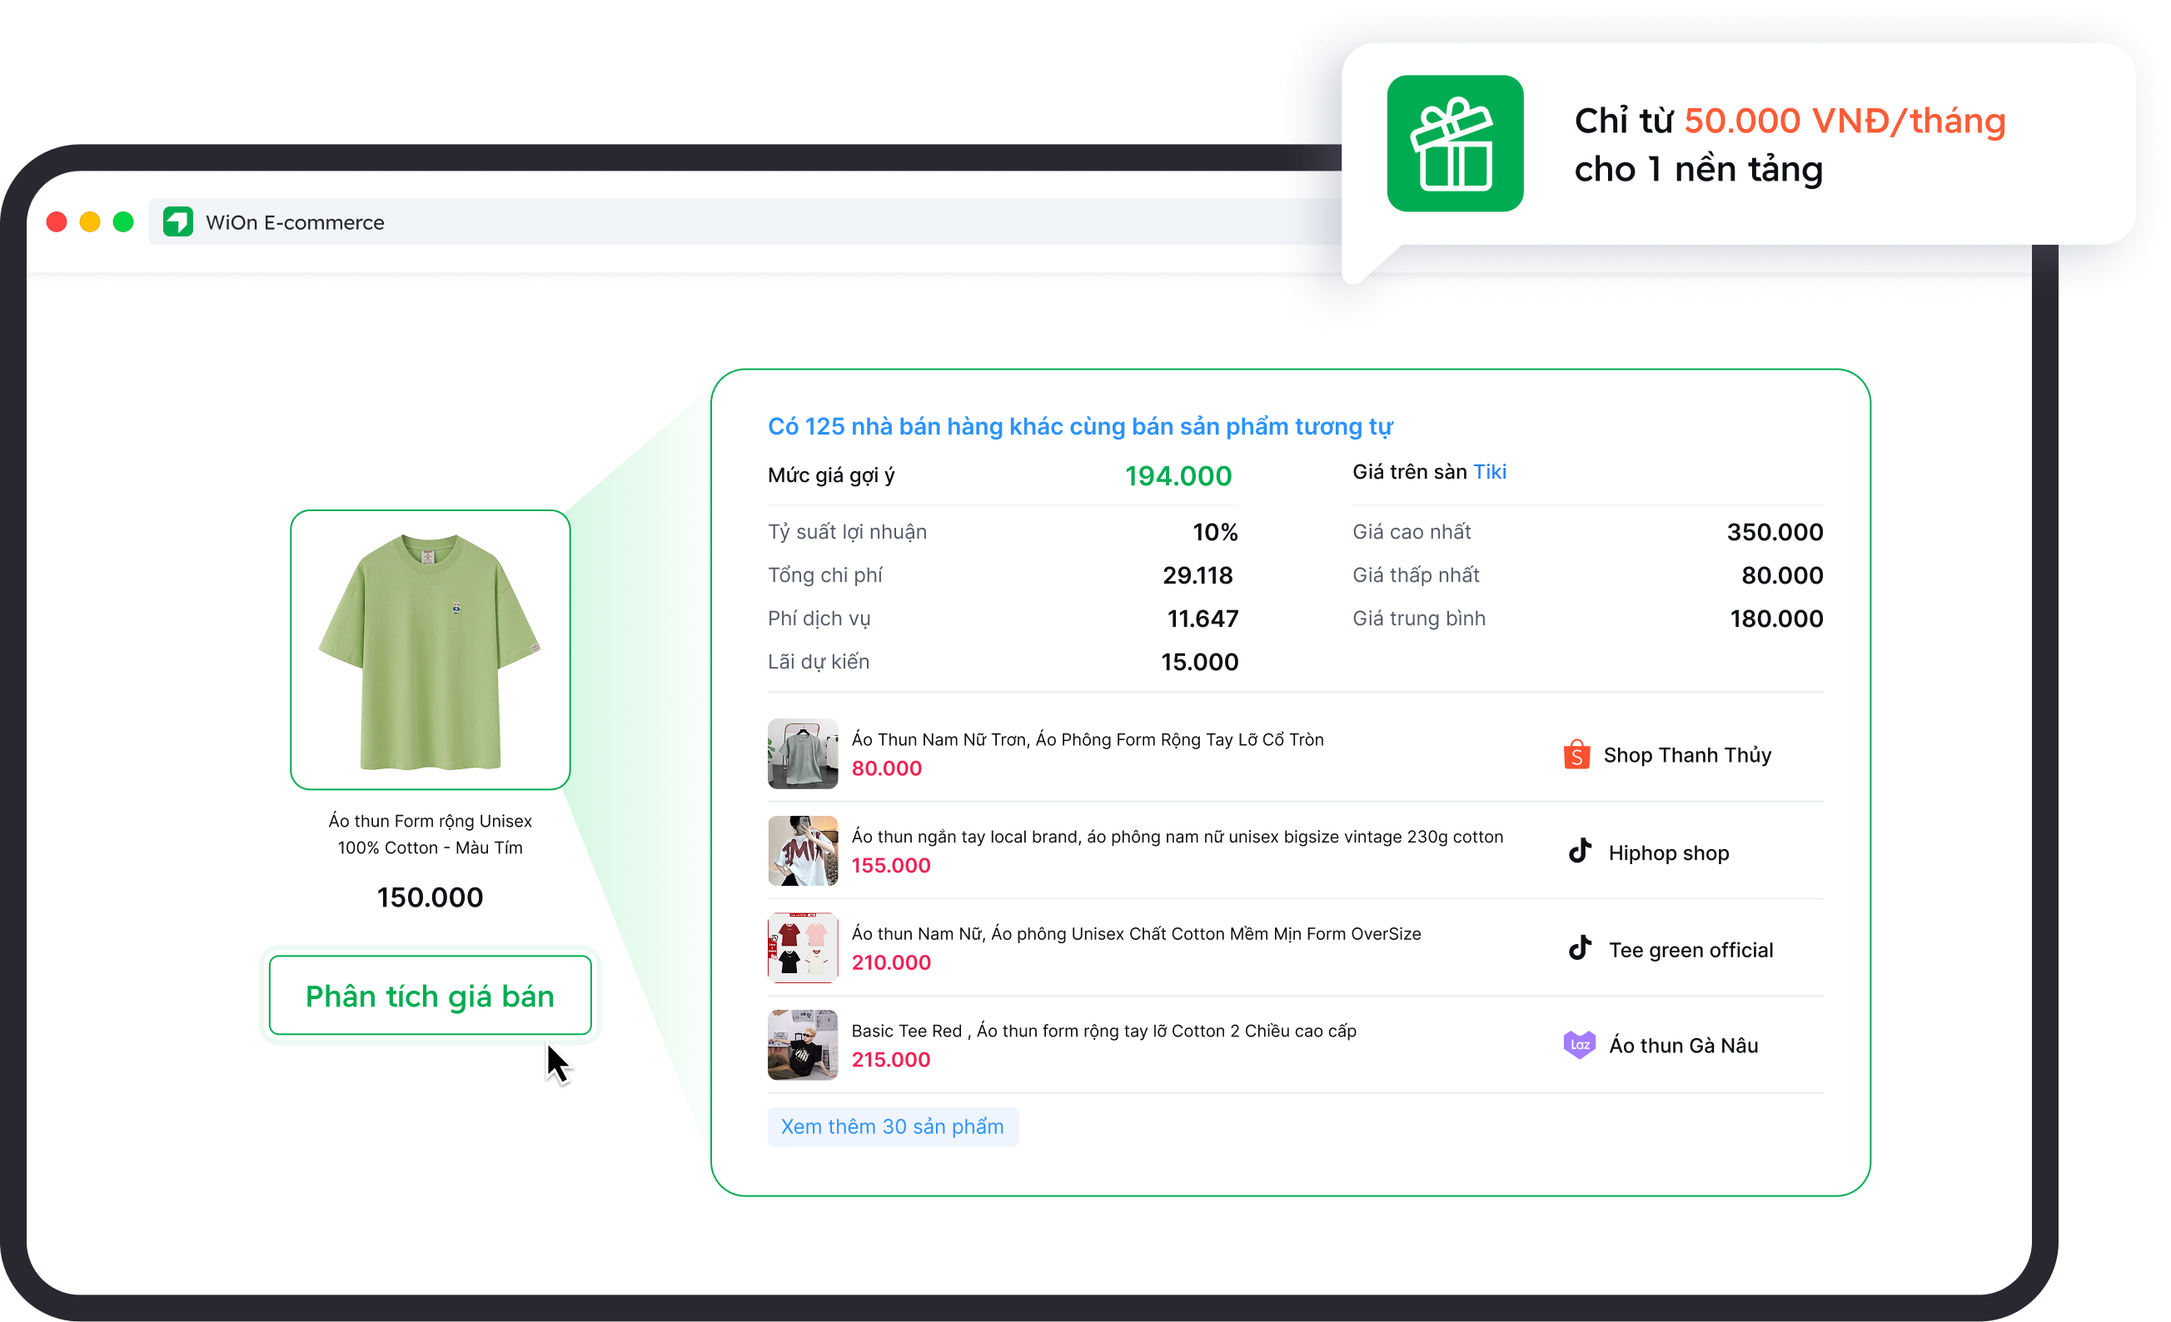
Task: Click the Tiki marketplace link
Action: pyautogui.click(x=1489, y=472)
